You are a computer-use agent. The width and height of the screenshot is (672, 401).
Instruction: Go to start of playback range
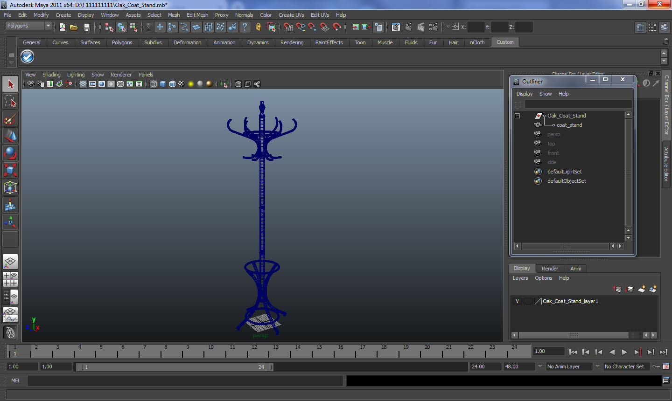[573, 352]
